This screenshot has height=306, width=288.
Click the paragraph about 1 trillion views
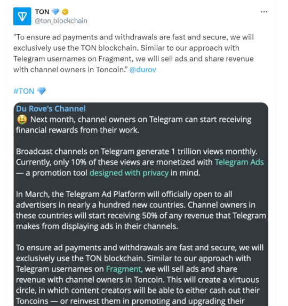[140, 162]
